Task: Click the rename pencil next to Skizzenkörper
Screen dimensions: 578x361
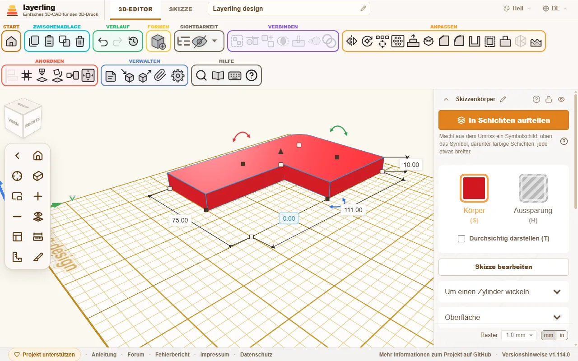Action: coord(503,99)
